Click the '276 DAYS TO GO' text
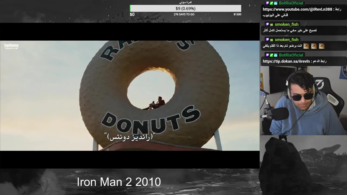Viewport: 347px width, 195px height. [184, 14]
